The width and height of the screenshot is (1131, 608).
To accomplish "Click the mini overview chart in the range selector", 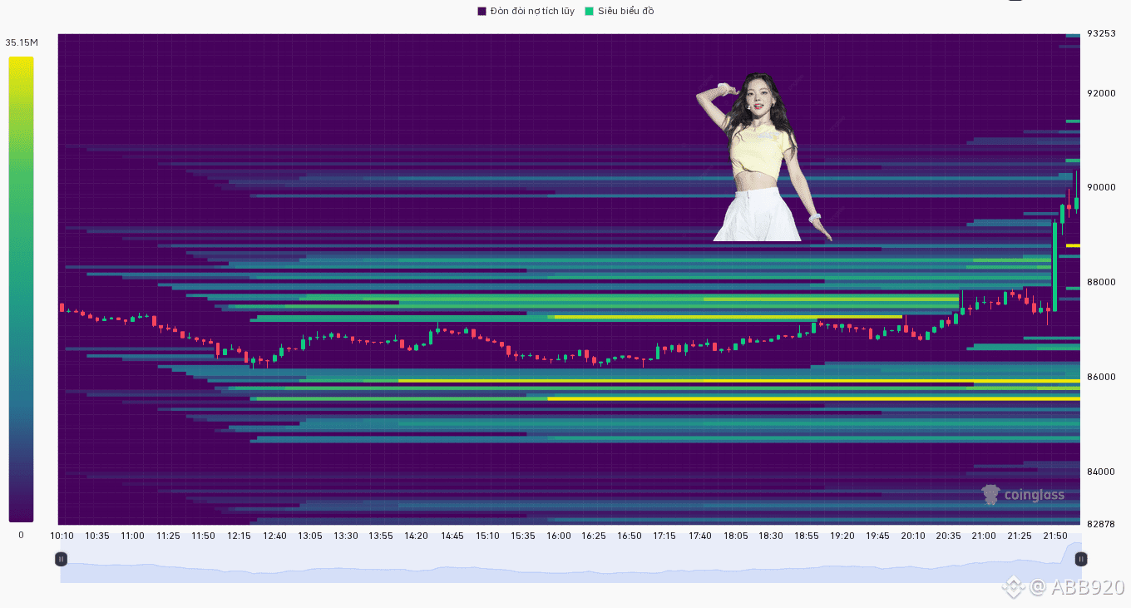I will click(565, 572).
